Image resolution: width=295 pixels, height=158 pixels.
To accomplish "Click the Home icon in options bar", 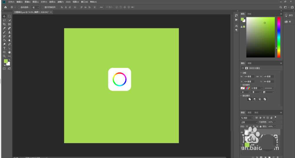I will (5, 7).
